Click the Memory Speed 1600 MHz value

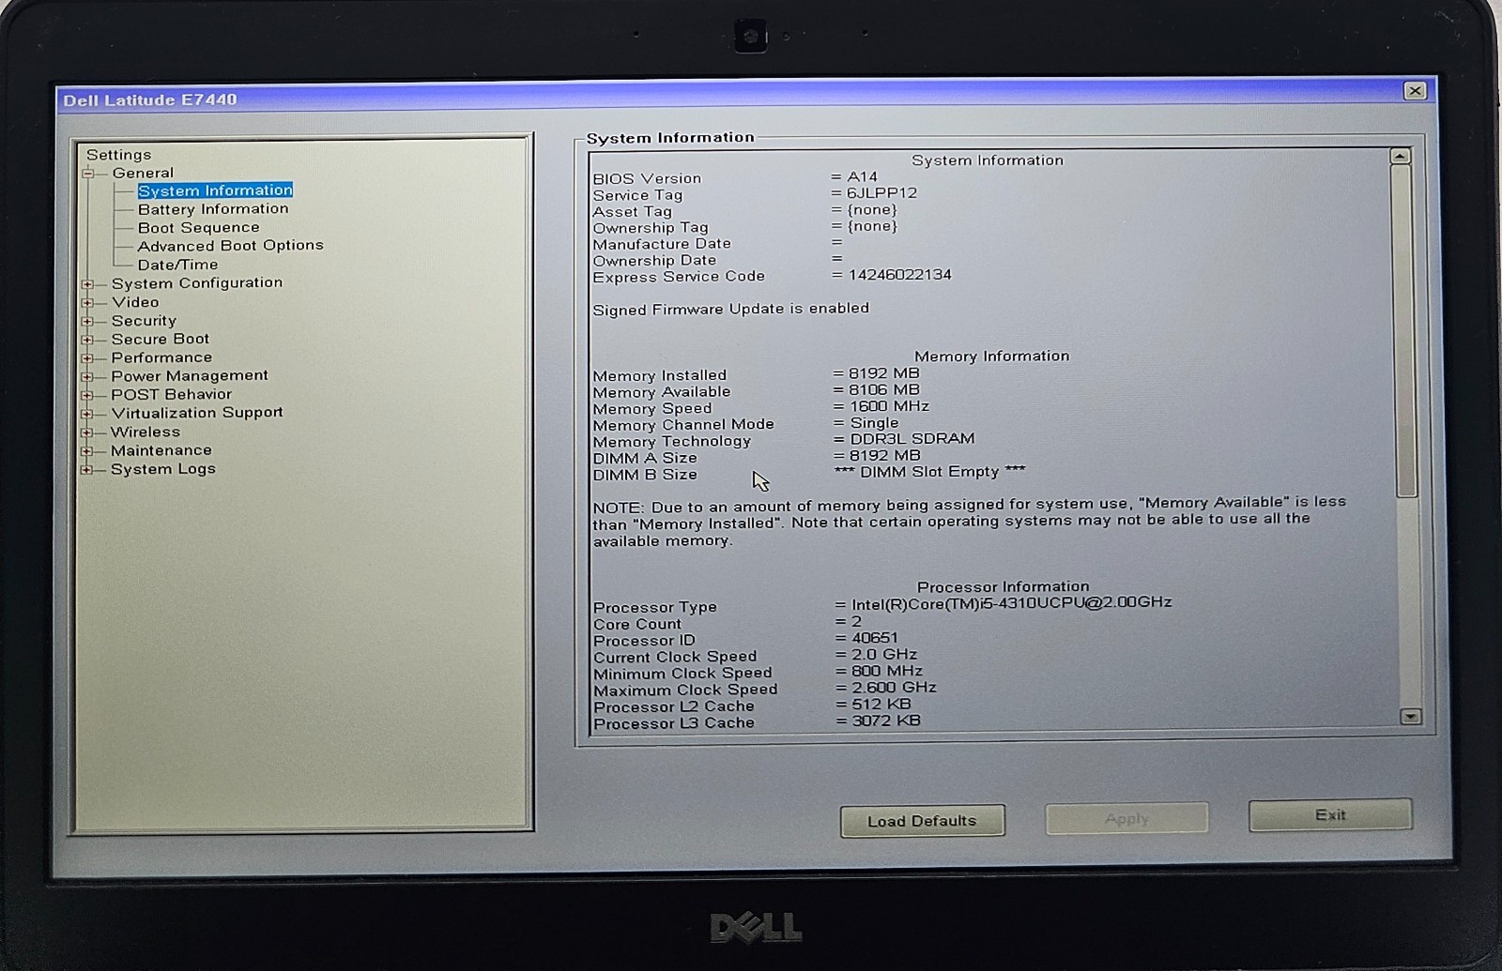(889, 406)
